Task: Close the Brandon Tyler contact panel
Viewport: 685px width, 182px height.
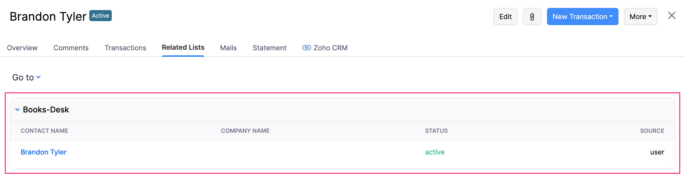Action: (671, 16)
